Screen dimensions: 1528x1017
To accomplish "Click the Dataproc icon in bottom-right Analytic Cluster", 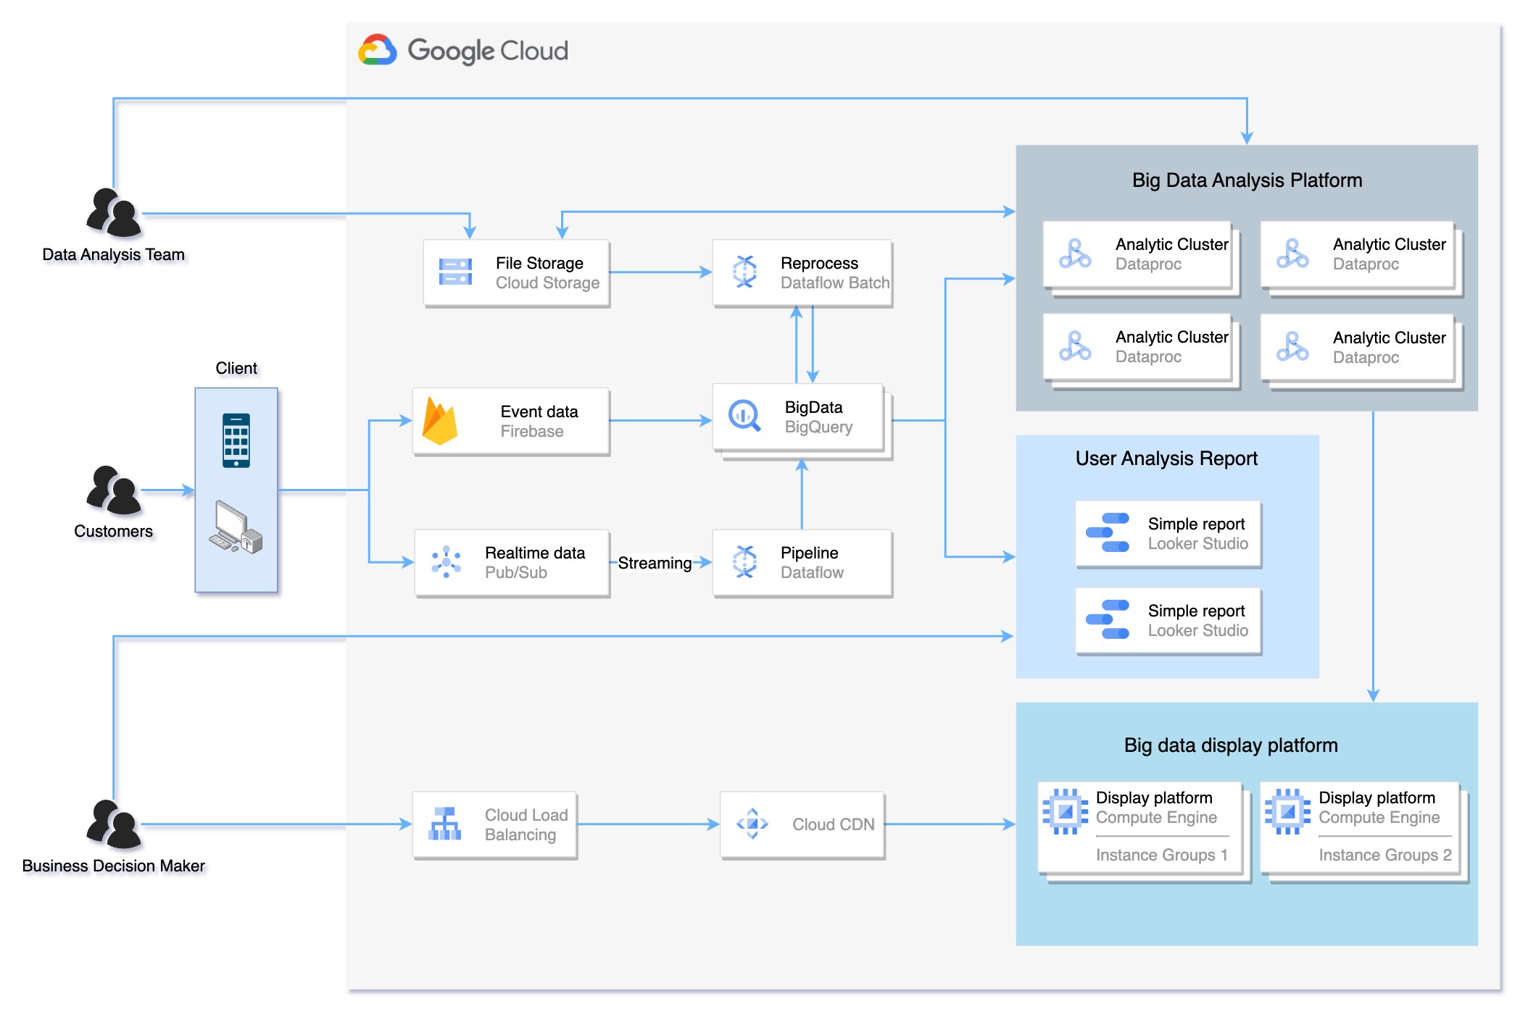I will (1292, 347).
